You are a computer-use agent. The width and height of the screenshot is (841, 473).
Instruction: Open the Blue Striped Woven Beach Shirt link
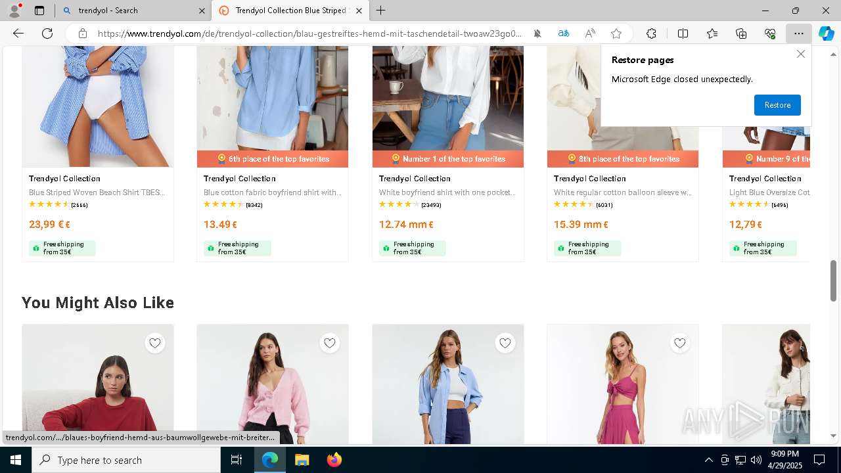tap(97, 192)
